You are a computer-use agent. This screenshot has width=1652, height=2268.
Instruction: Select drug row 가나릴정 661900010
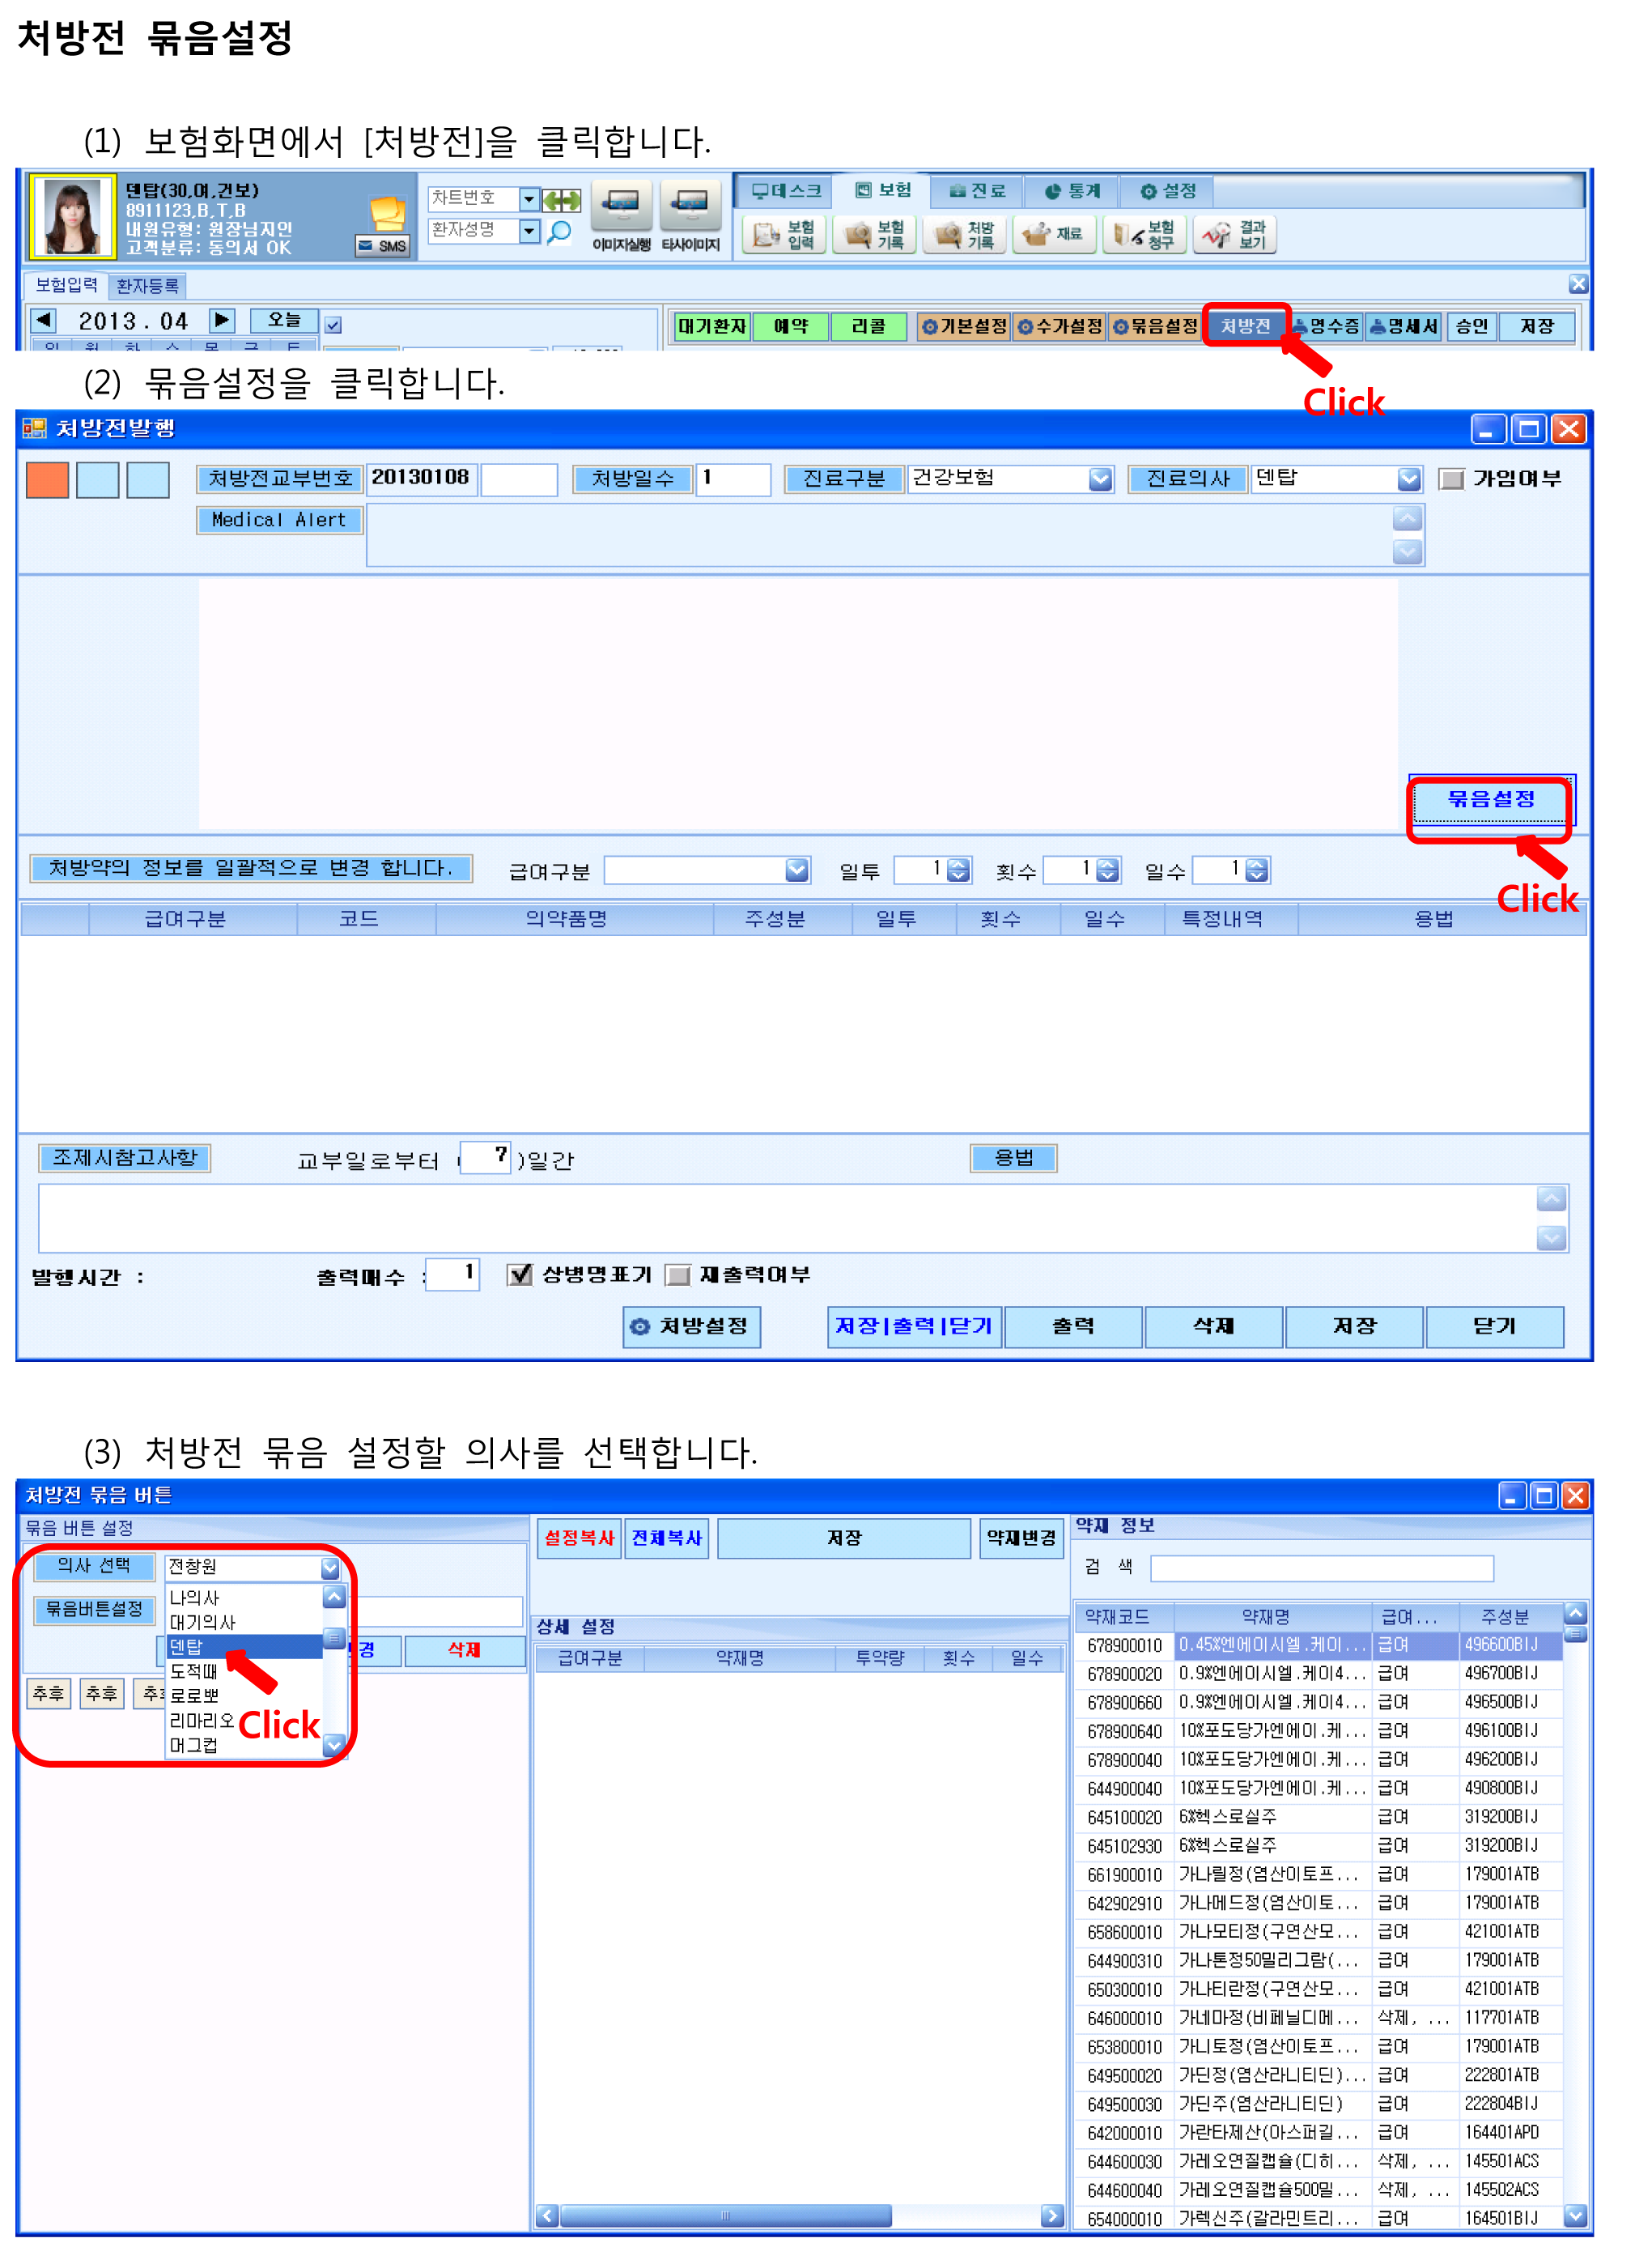[1318, 1874]
